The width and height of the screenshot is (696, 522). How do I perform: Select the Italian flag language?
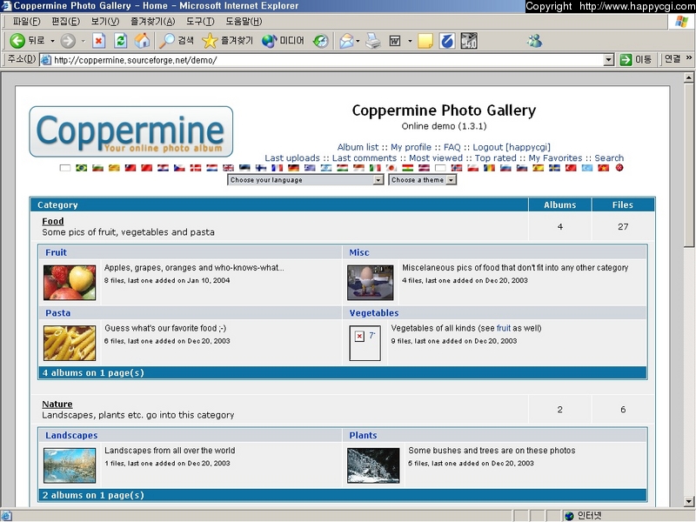(375, 168)
